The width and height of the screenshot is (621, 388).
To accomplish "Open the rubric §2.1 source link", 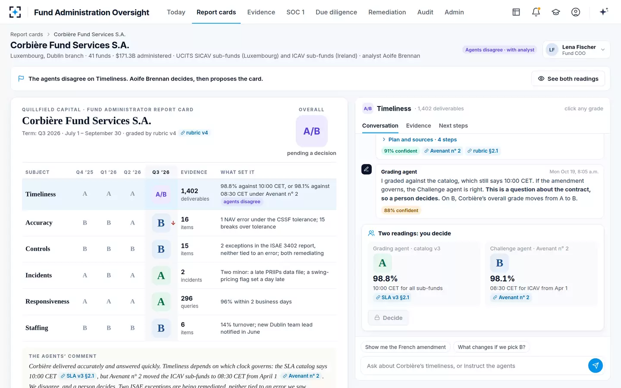I will pos(483,151).
